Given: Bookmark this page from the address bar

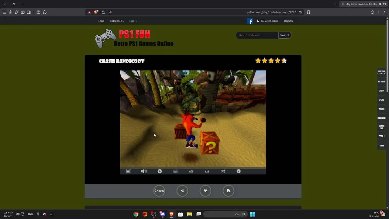Looking at the screenshot, I should point(308,12).
